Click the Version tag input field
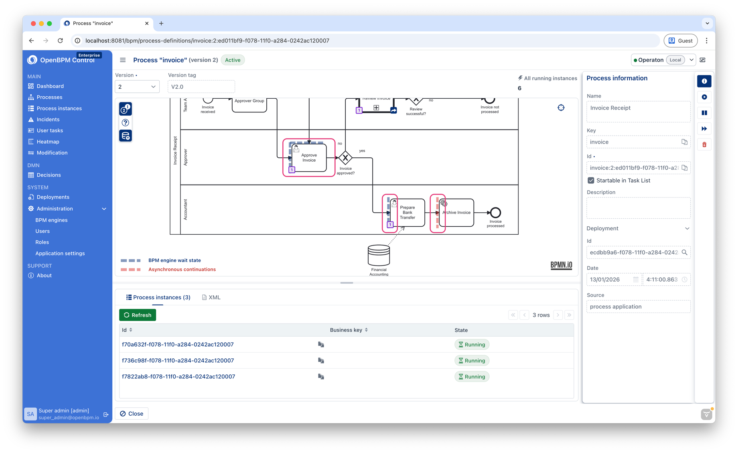Viewport: 738px width, 453px height. (201, 87)
